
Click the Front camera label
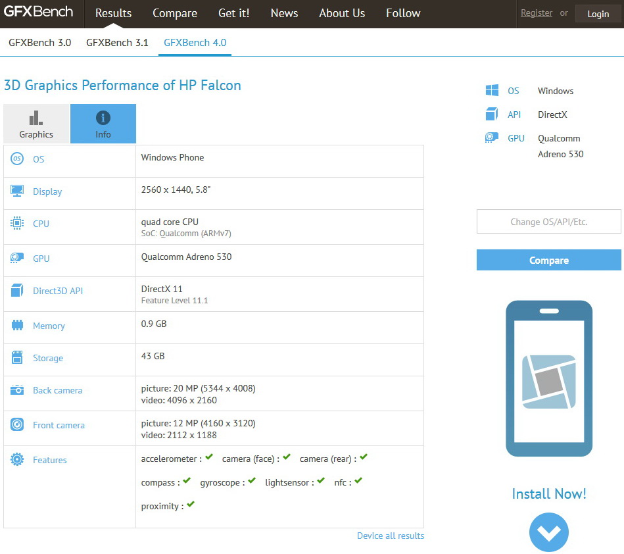click(59, 425)
